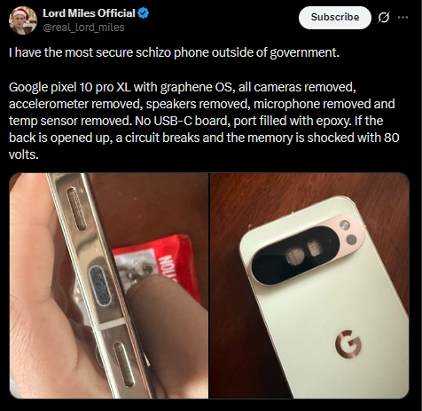Select the sentence about most secure schizo phone

[x=174, y=52]
